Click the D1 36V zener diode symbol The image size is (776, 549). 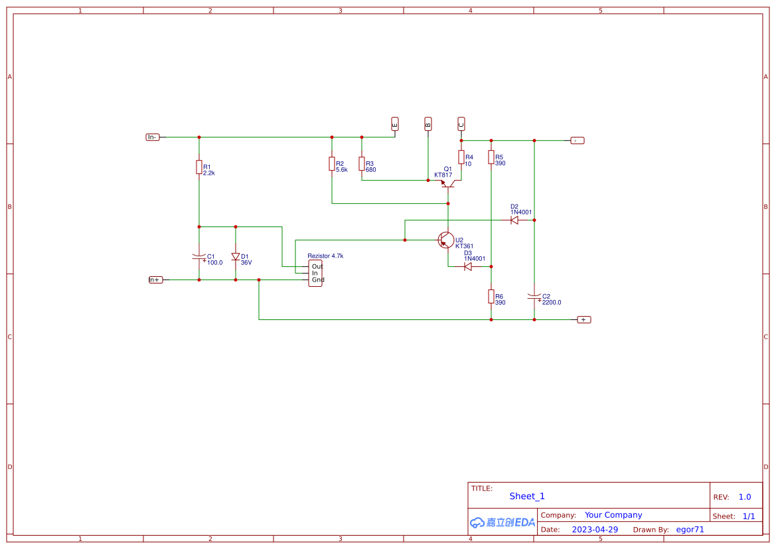point(235,257)
